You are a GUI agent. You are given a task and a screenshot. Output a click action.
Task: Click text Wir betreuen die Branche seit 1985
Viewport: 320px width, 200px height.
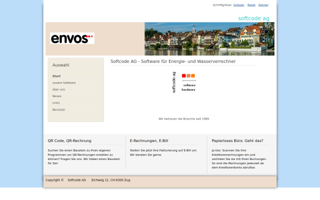click(184, 119)
